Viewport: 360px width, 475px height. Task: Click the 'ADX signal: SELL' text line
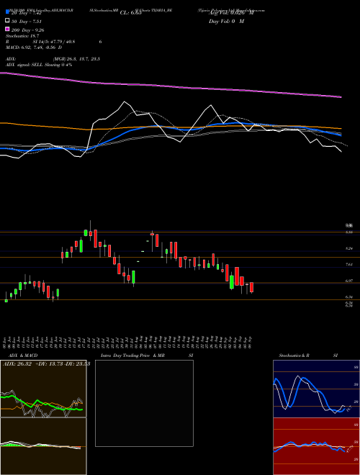pos(39,65)
